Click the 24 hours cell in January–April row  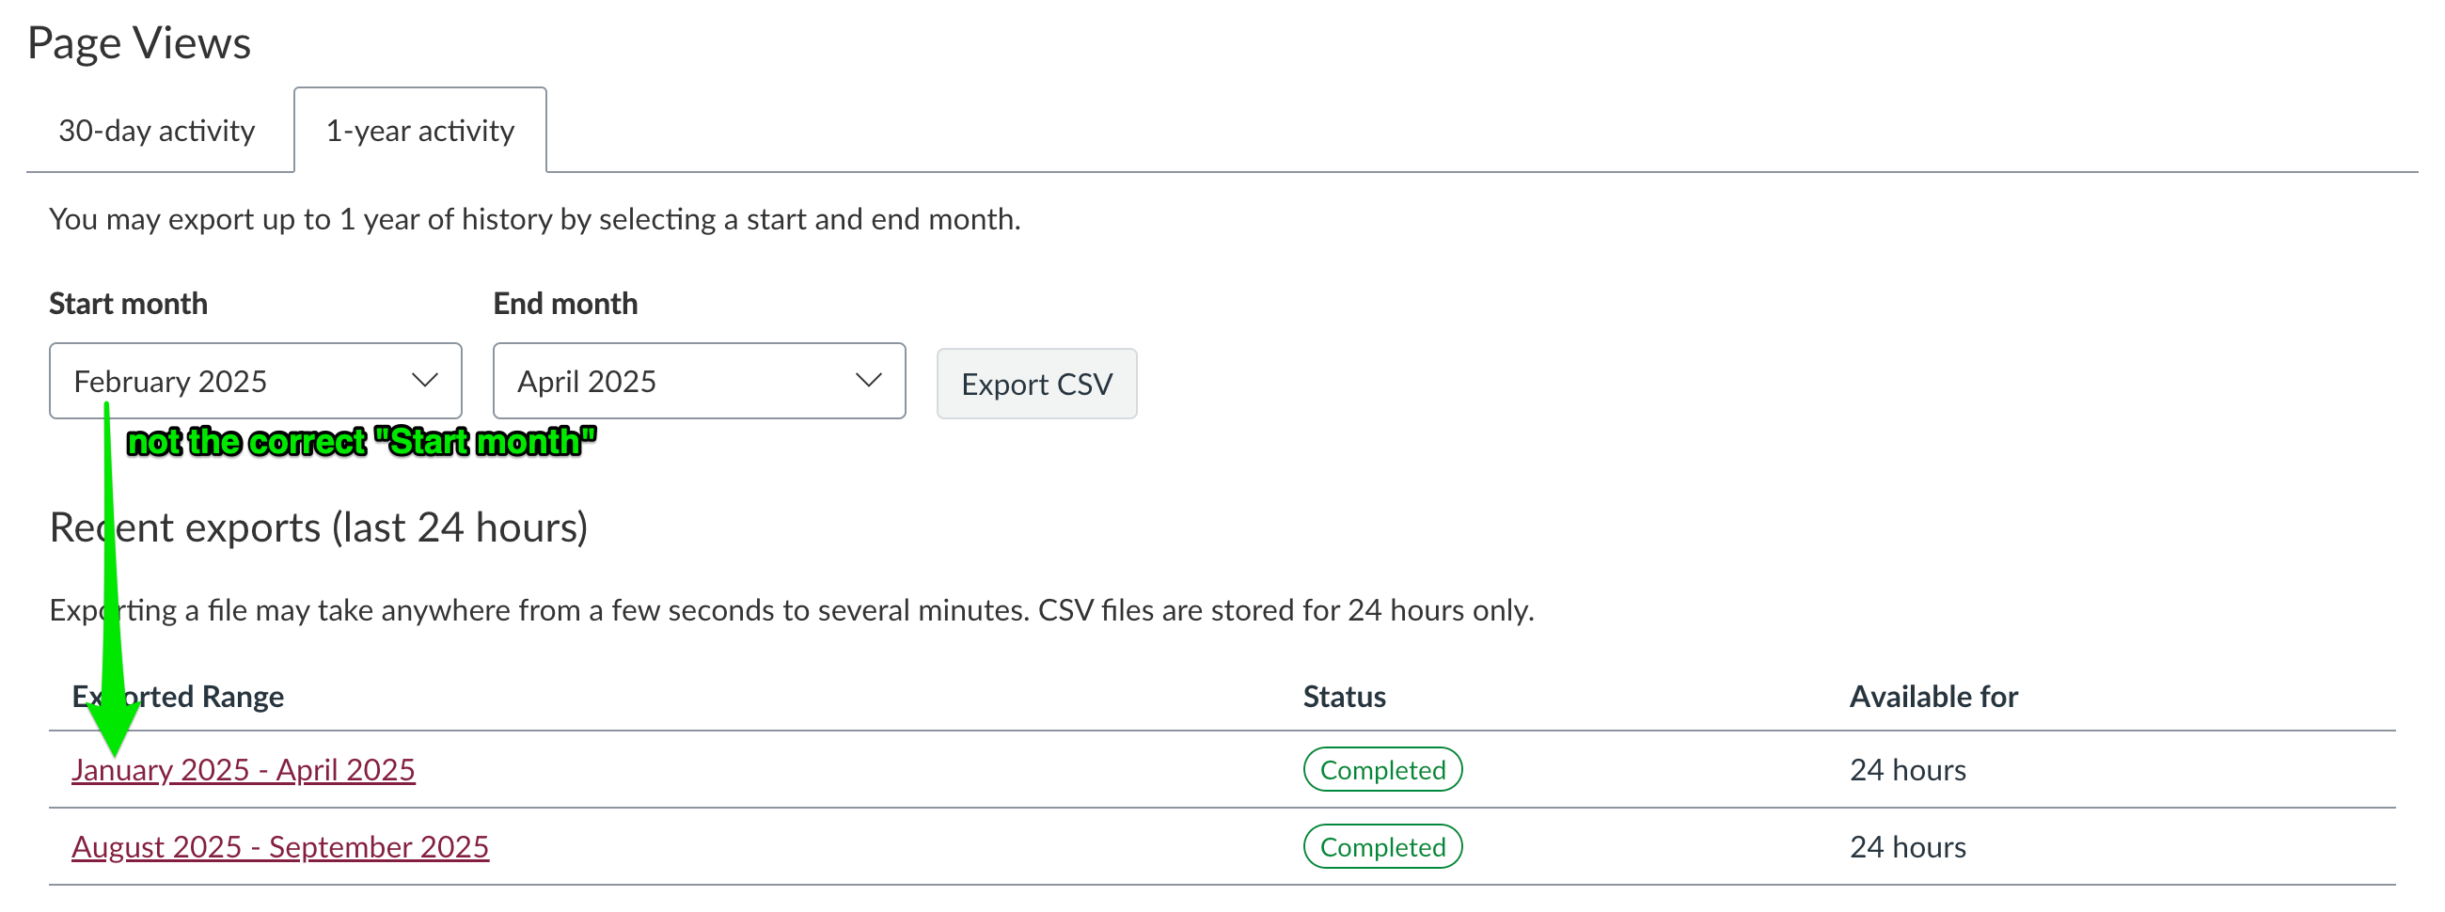1907,769
